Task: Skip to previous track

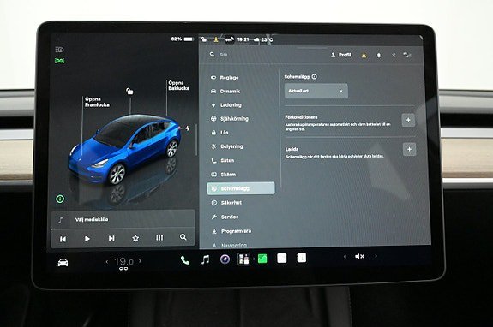Action: pos(63,239)
